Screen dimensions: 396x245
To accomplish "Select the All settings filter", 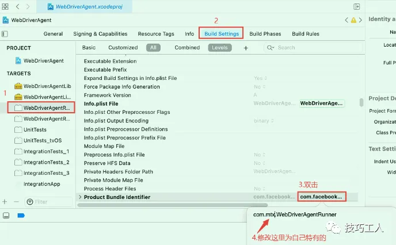I will click(x=153, y=48).
